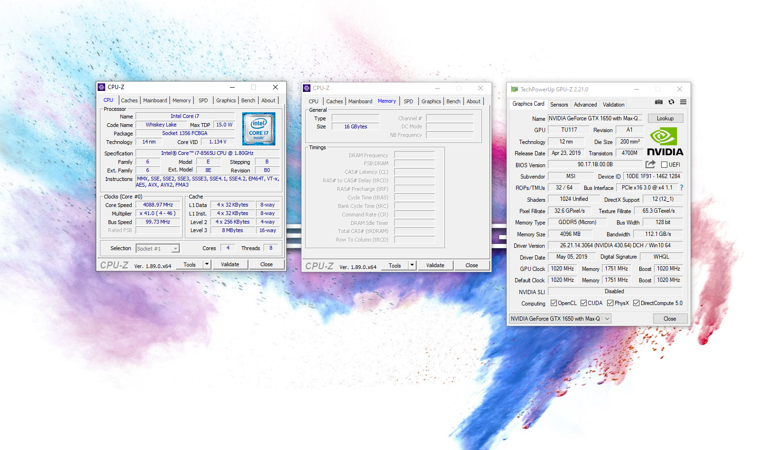Click Validate in the second CPU-Z window
Image resolution: width=765 pixels, height=450 pixels.
point(435,265)
